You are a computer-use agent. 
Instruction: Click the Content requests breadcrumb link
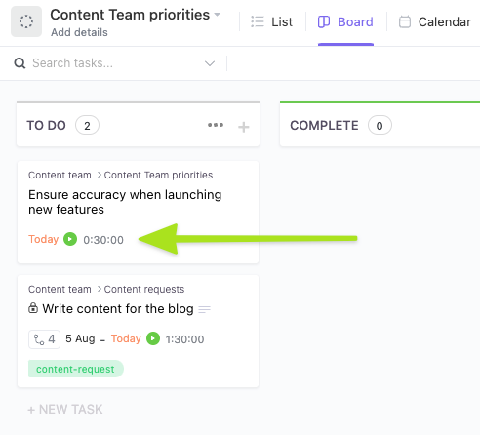pos(144,289)
